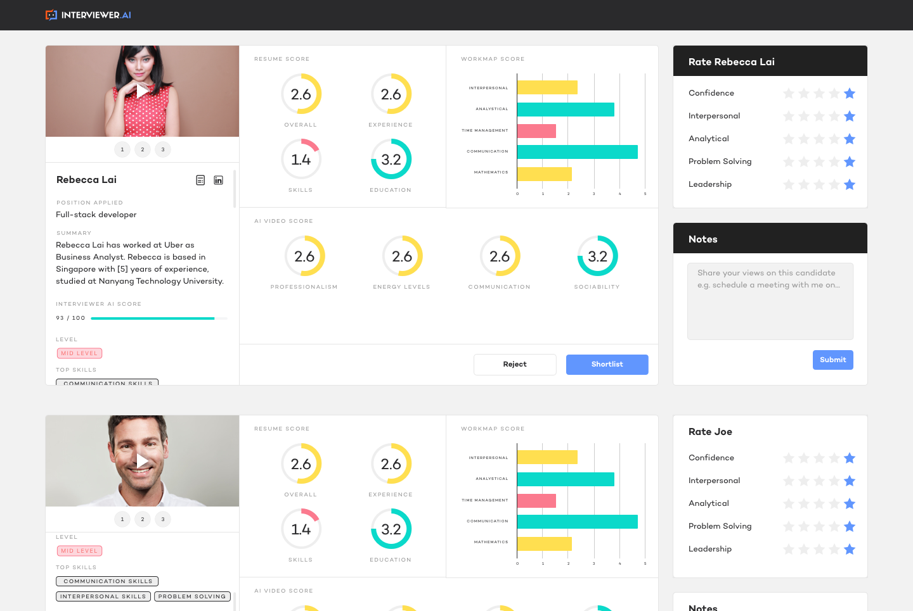Select video 2 under Joe's video
The image size is (913, 611).
(x=143, y=519)
